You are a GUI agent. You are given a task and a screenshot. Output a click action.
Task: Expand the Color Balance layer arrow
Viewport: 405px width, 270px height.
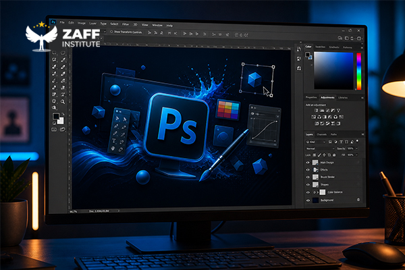click(x=318, y=192)
